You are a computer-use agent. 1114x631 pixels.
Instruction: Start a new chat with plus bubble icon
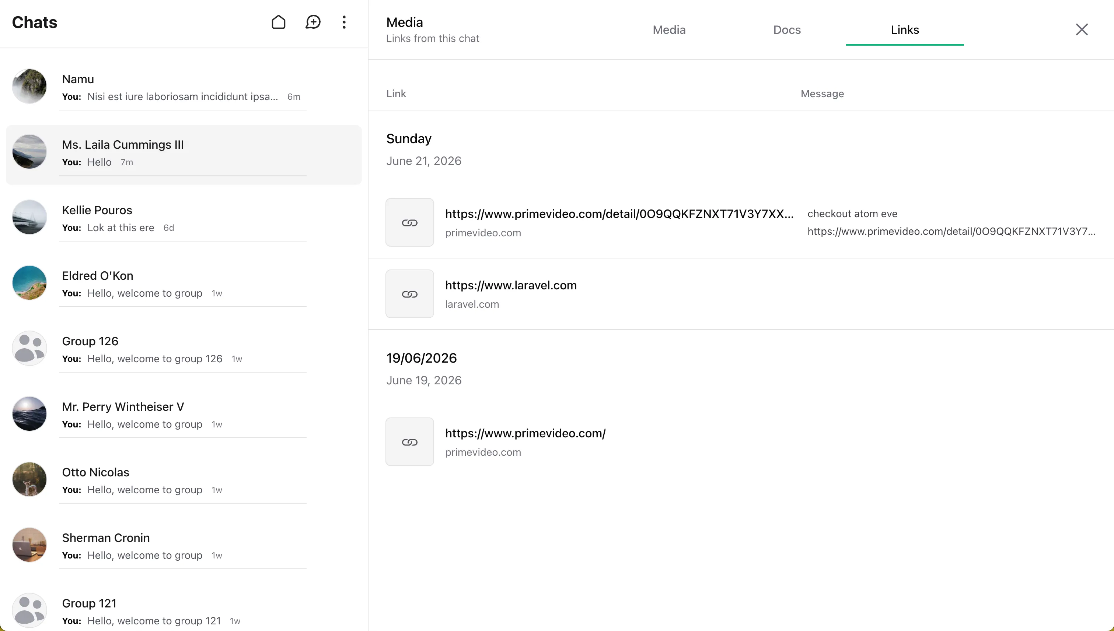313,22
